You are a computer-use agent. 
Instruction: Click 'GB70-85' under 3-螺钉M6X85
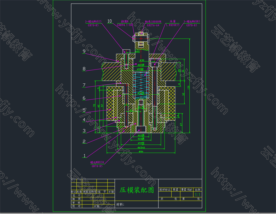tap(192, 25)
